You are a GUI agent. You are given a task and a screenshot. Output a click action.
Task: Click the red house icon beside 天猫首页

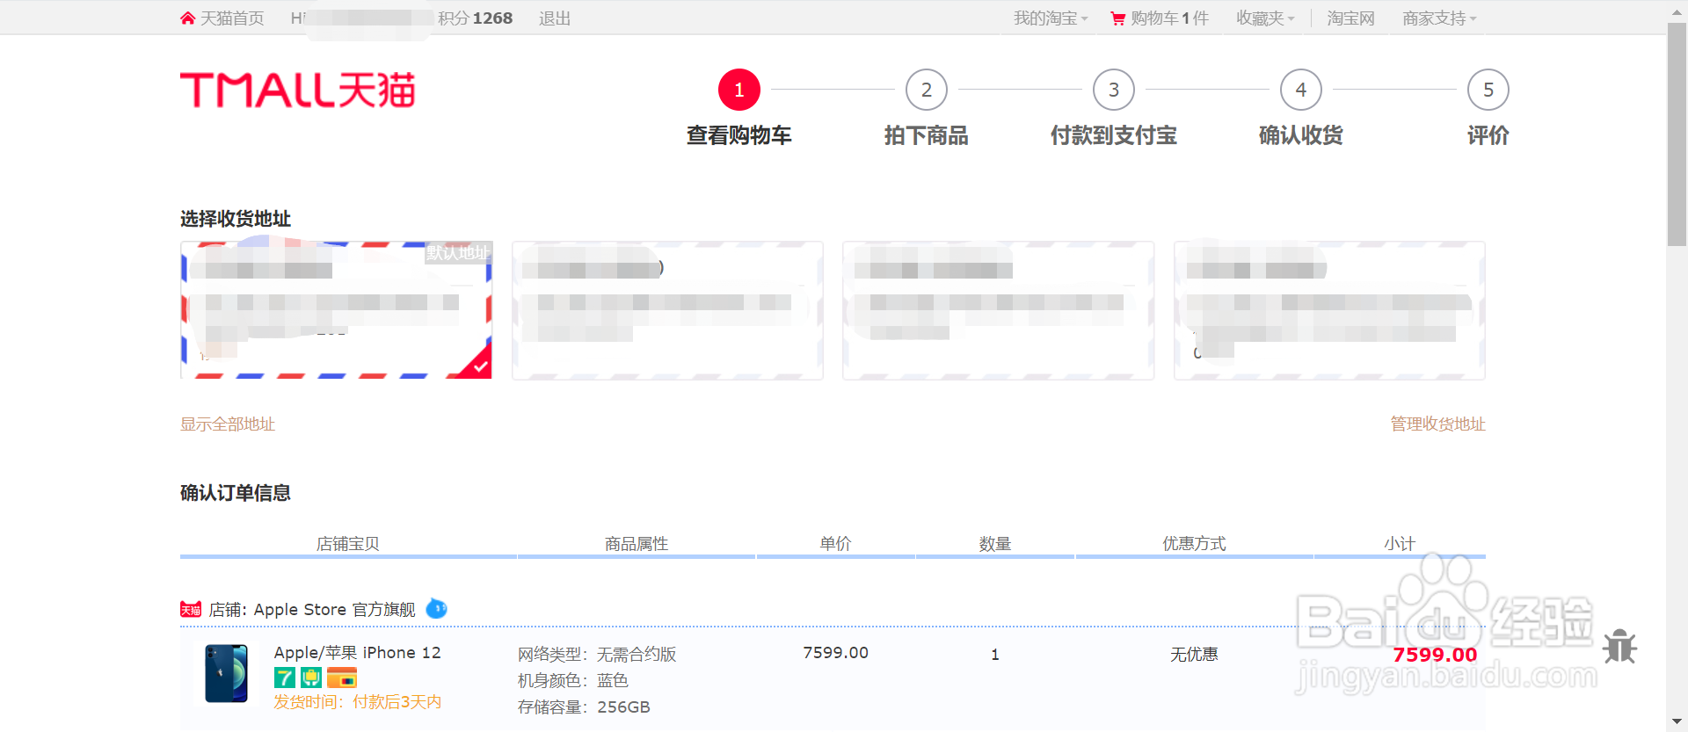tap(187, 18)
